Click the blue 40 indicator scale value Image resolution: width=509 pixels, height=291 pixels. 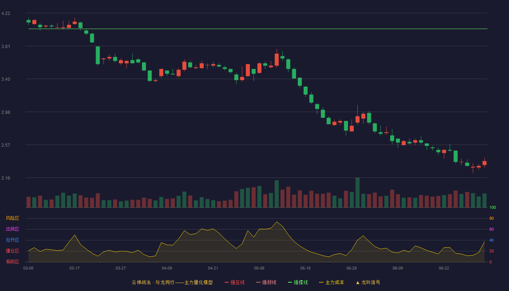coord(492,240)
